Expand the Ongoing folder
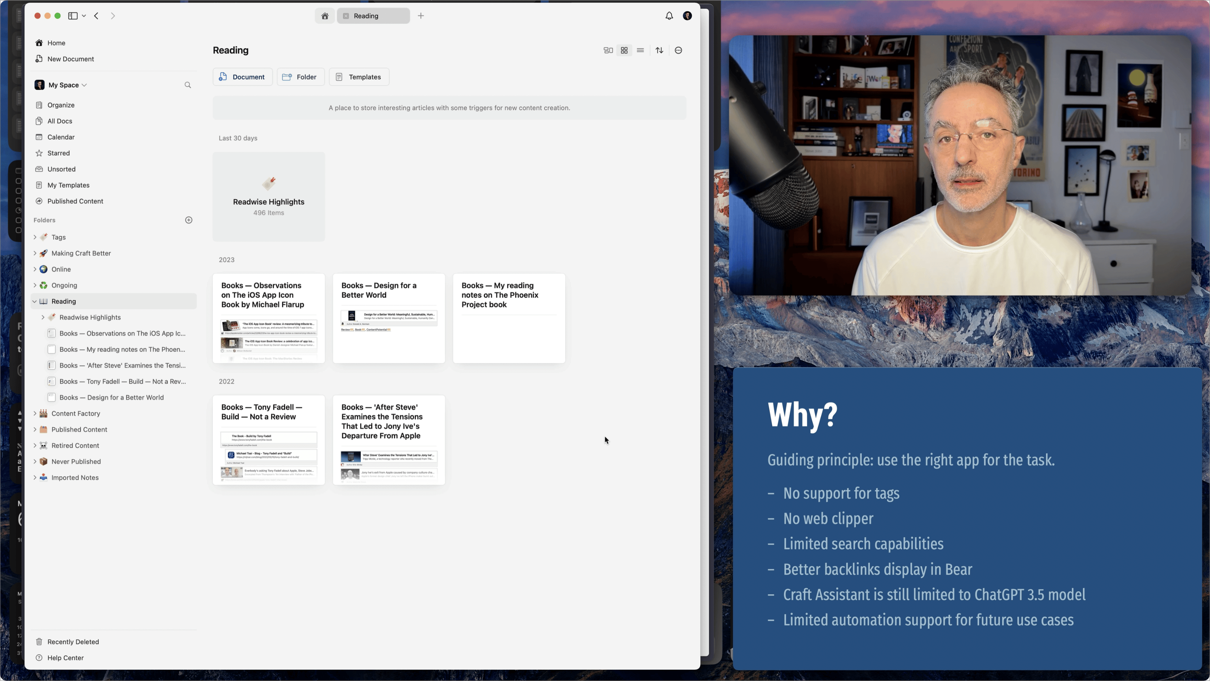 (35, 285)
